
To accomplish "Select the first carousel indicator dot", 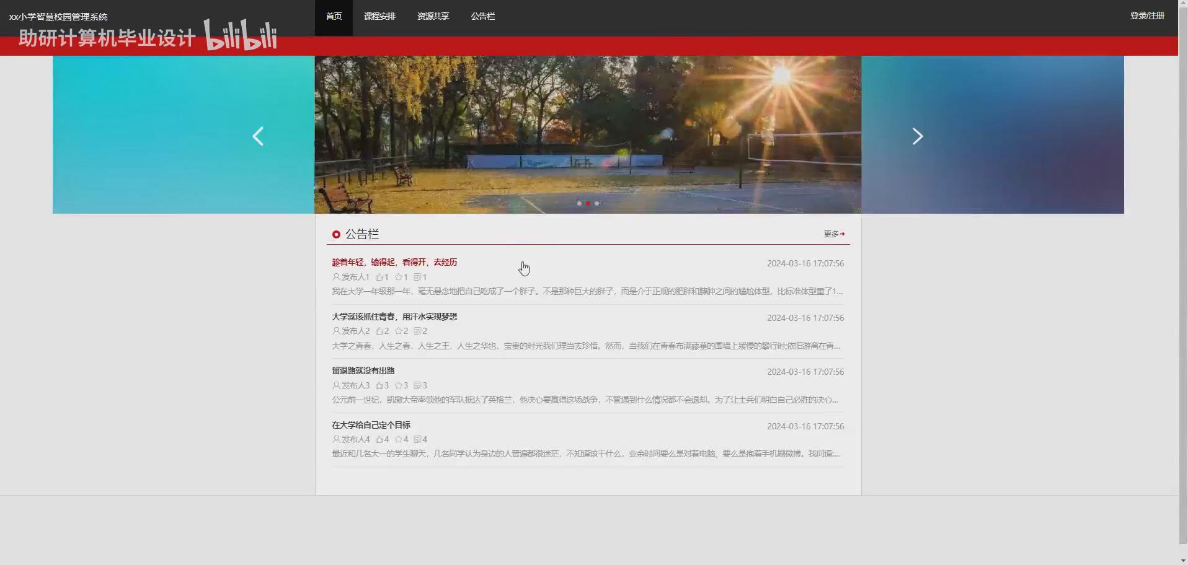I will [578, 203].
